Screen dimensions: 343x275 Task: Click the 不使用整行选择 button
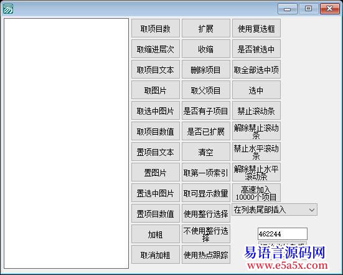[x=206, y=234]
